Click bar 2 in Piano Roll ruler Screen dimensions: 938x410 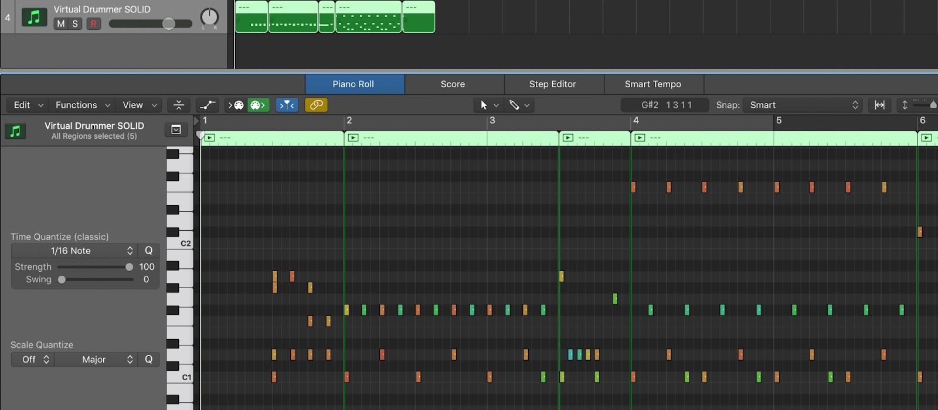pyautogui.click(x=349, y=120)
